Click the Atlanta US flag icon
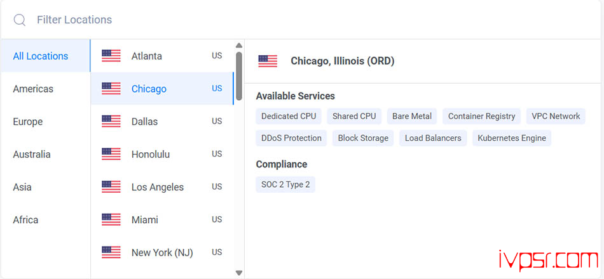Screen dimensions: 604x279 point(111,56)
